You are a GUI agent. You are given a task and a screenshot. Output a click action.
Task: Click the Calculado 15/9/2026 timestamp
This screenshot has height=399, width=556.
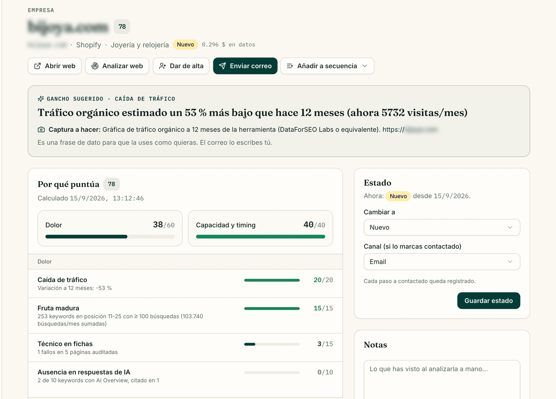click(x=91, y=198)
